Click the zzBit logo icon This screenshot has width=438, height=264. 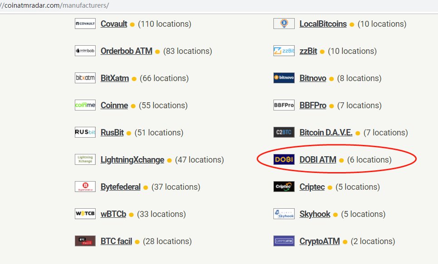284,51
